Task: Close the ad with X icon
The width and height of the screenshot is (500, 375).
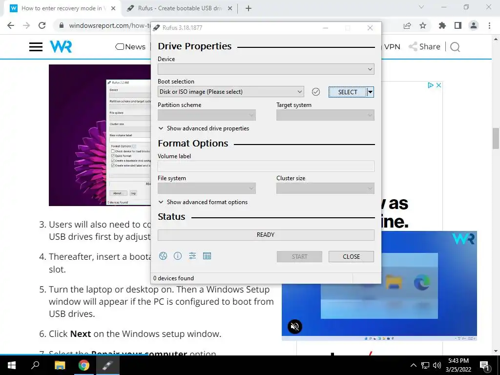Action: (439, 85)
